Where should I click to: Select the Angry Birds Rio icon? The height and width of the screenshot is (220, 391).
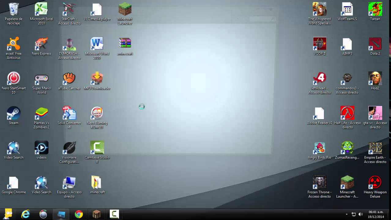point(319,148)
